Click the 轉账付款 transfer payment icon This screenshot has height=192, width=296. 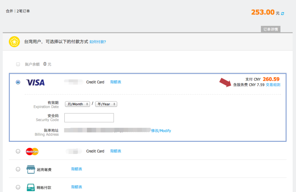31,187
